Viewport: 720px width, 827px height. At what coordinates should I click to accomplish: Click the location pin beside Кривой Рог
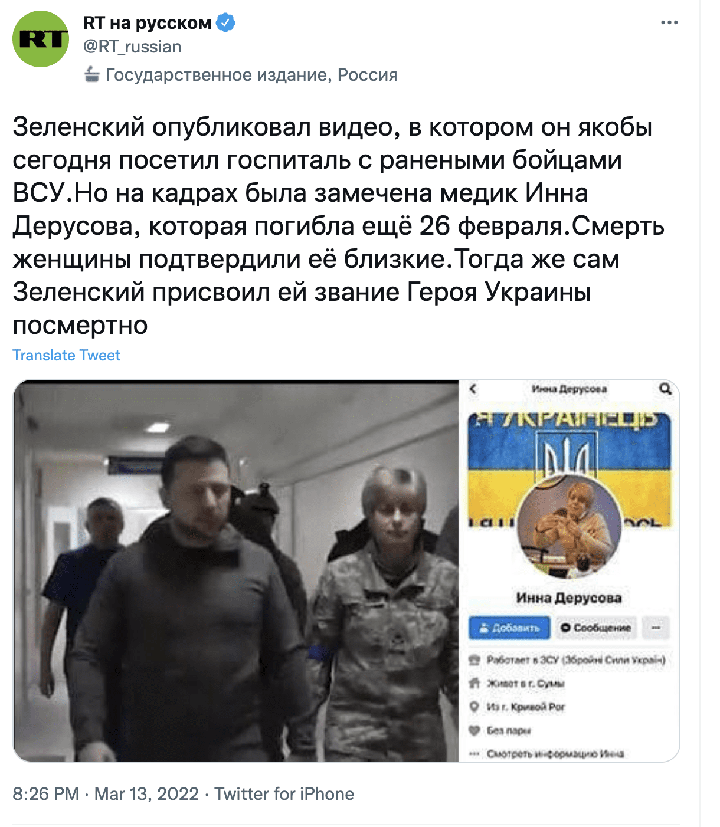click(474, 707)
